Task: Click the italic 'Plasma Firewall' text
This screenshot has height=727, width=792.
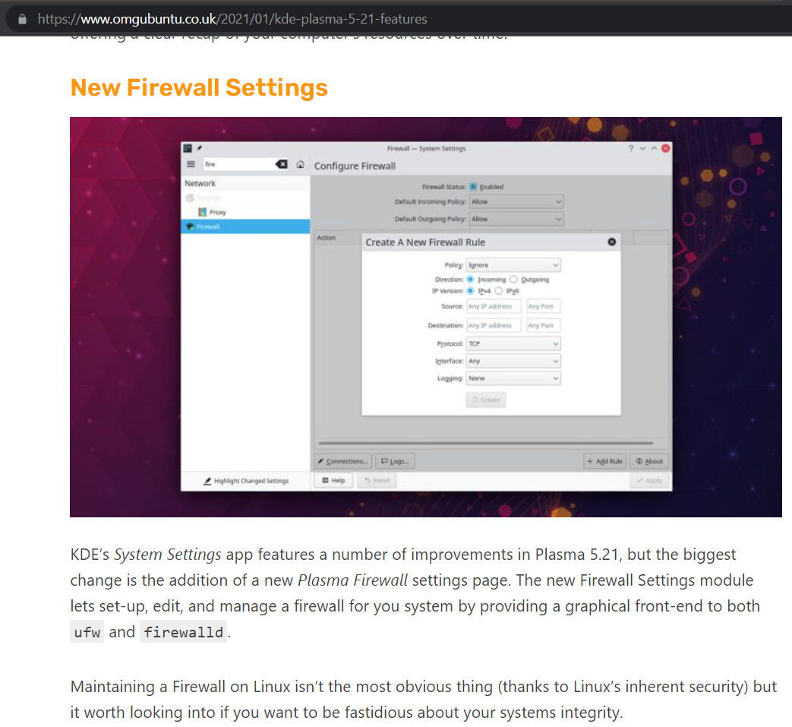Action: coord(352,580)
